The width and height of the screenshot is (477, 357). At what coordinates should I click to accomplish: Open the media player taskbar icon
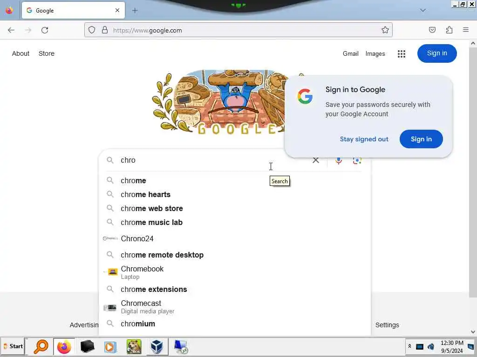pyautogui.click(x=110, y=347)
